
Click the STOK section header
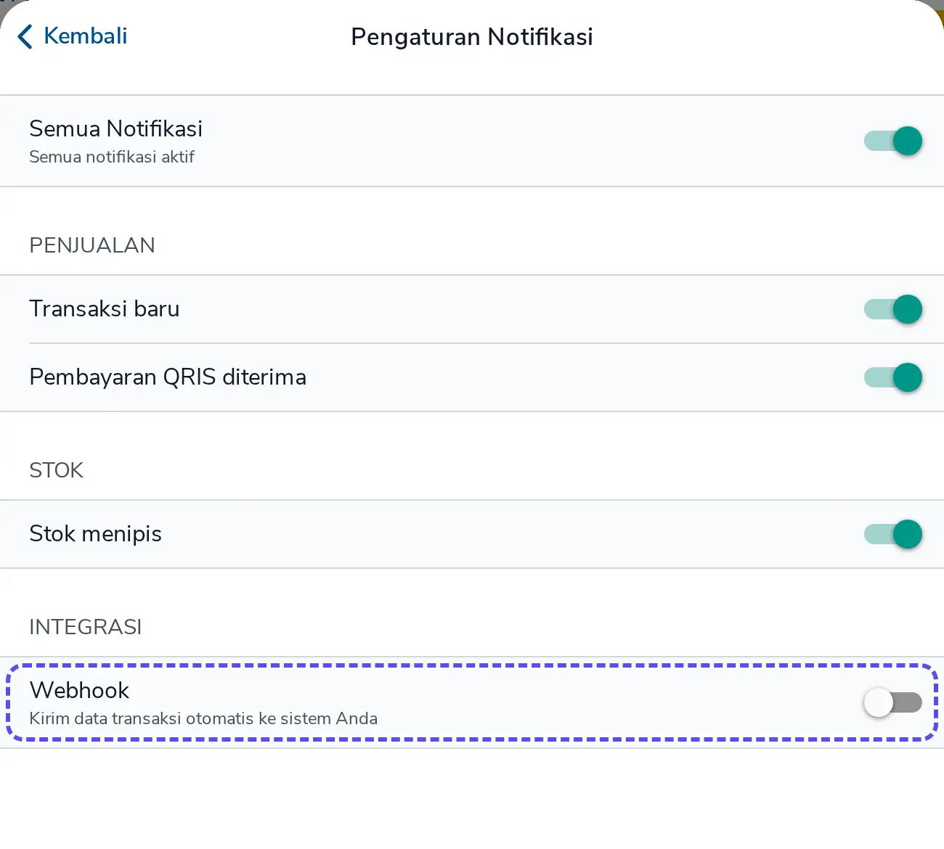coord(57,470)
